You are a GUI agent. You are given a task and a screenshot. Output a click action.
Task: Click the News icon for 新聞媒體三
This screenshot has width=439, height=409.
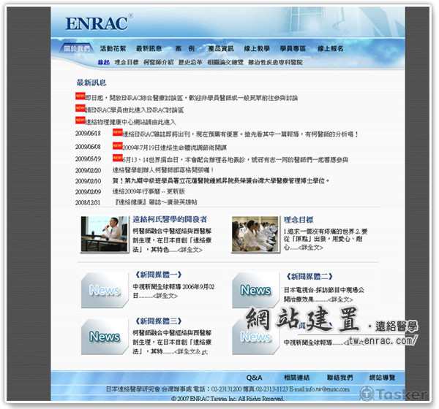(x=105, y=337)
